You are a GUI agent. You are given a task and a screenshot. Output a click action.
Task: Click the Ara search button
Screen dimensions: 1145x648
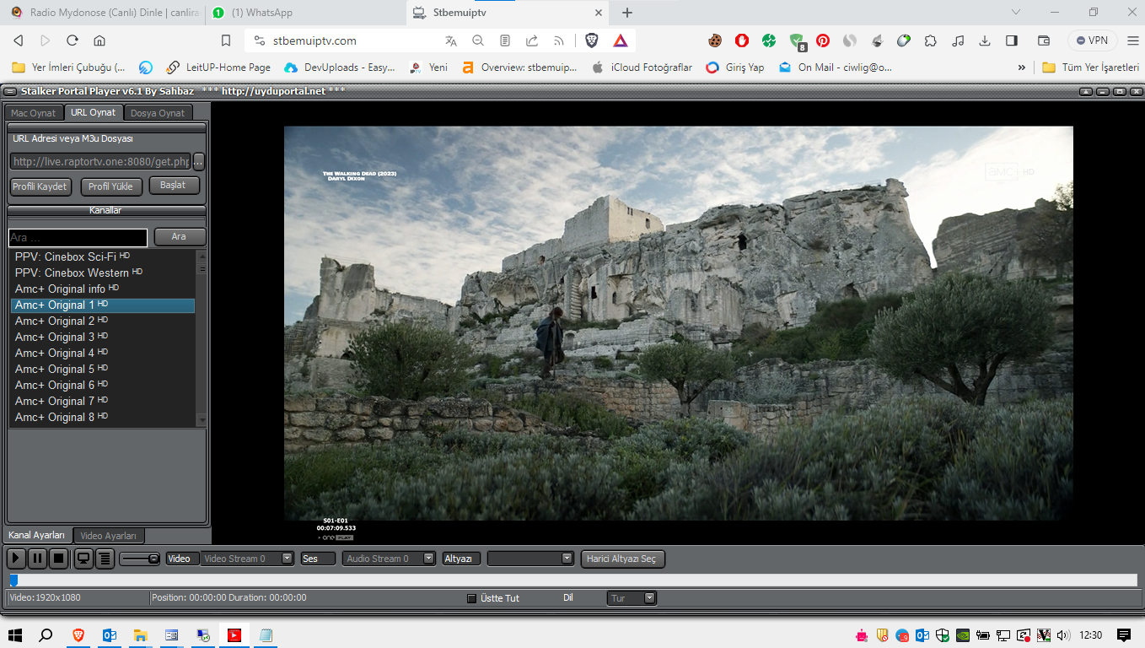(x=180, y=237)
